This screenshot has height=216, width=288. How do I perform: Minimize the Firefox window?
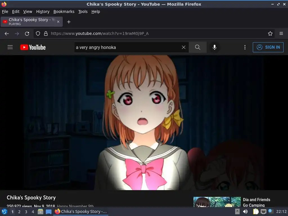pyautogui.click(x=272, y=4)
